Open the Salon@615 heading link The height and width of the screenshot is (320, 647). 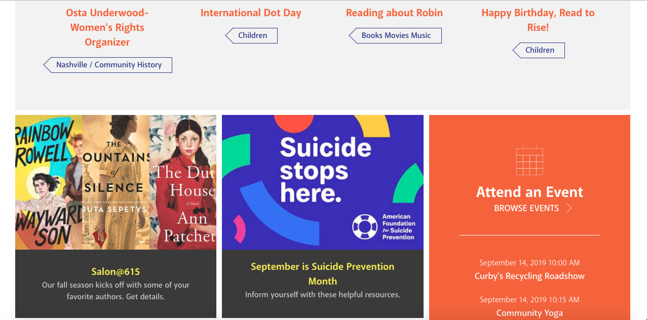[116, 271]
